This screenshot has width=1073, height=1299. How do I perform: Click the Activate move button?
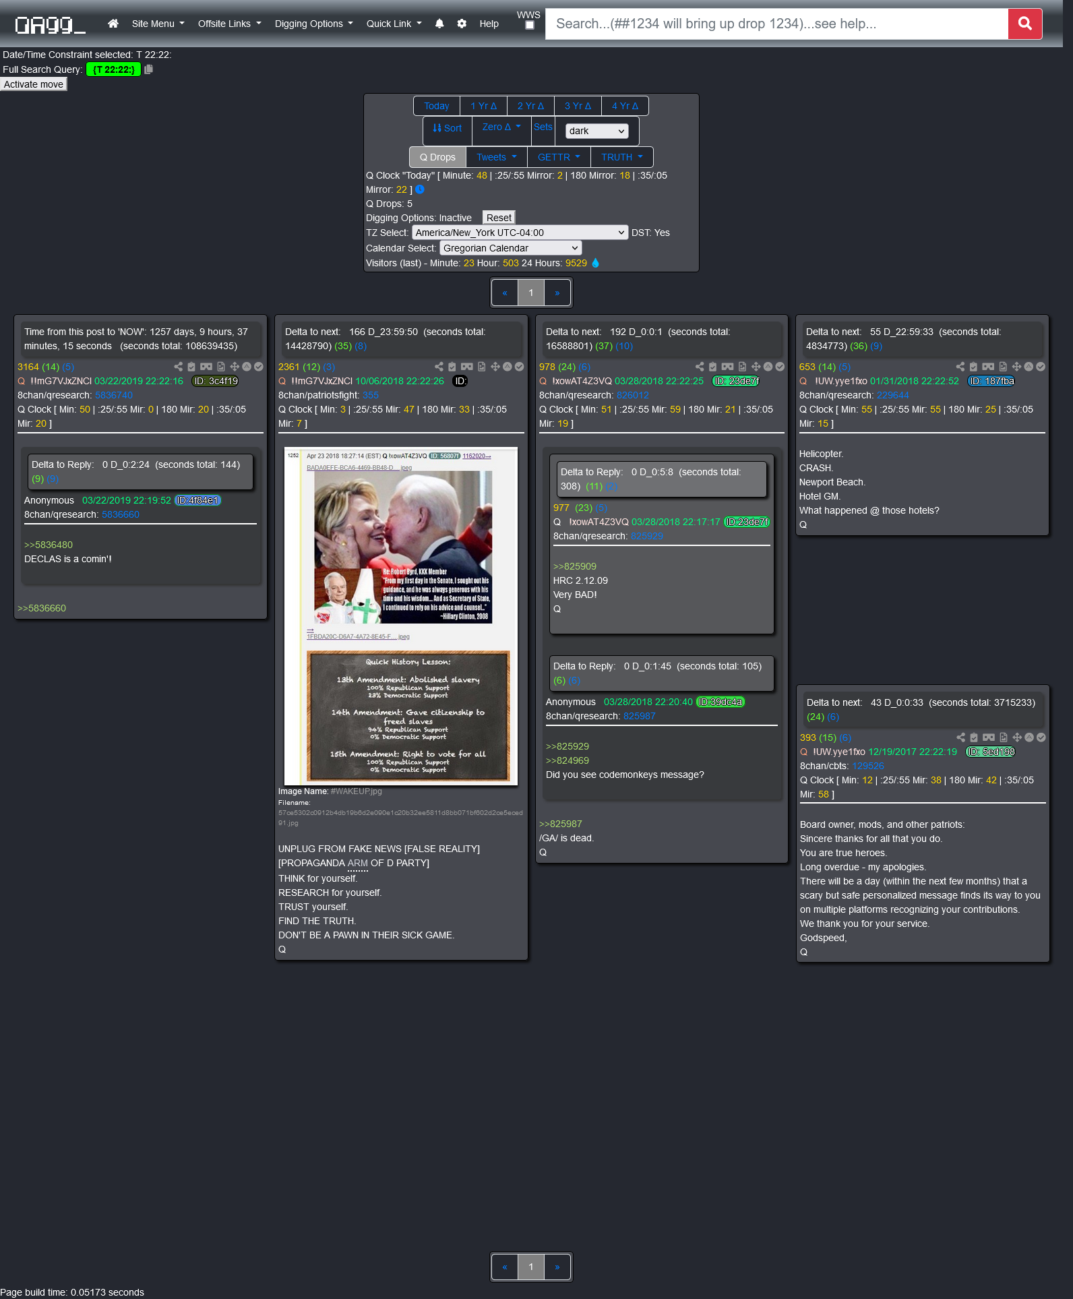34,84
